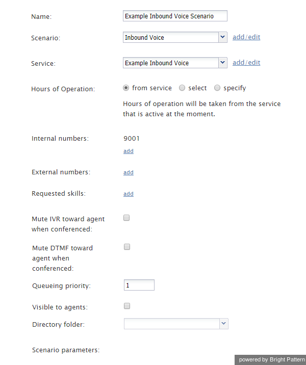This screenshot has height=365, width=306.
Task: Add an external number
Action: [x=129, y=173]
